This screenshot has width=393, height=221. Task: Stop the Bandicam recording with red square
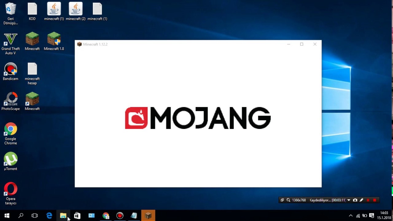coord(375,200)
